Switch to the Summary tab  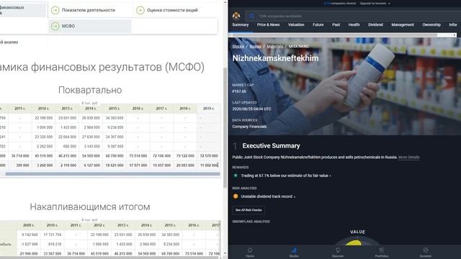(x=241, y=24)
